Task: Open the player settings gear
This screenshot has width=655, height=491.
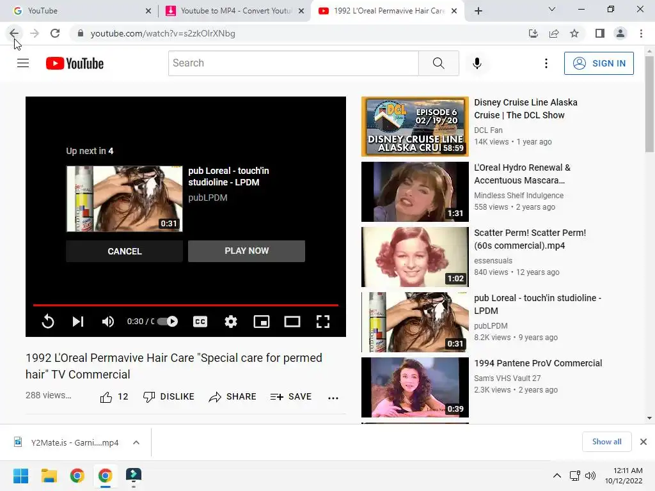Action: pyautogui.click(x=230, y=321)
